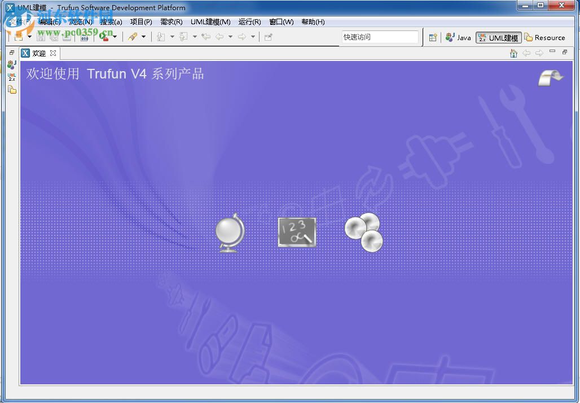Screen dimensions: 580x403
Task: Open the New file dropdown arrow
Action: point(29,37)
